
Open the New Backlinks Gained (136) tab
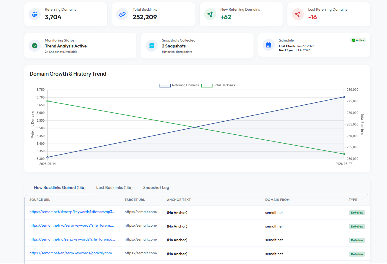point(60,187)
